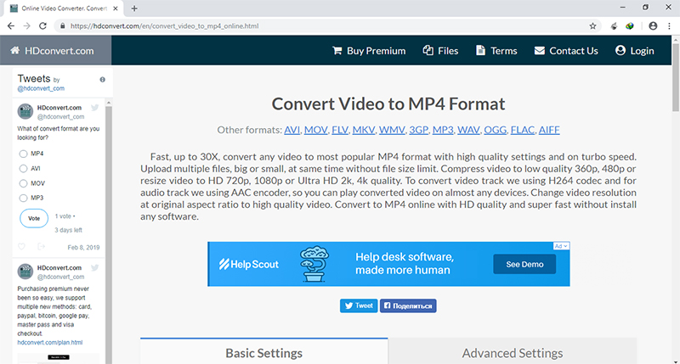This screenshot has width=680, height=364.
Task: Bookmark this page with the star icon
Action: pyautogui.click(x=592, y=26)
